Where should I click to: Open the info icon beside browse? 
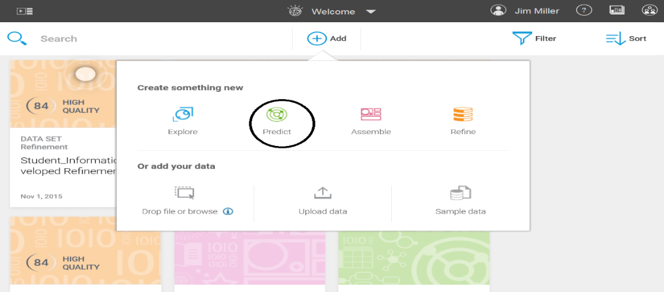click(x=228, y=211)
